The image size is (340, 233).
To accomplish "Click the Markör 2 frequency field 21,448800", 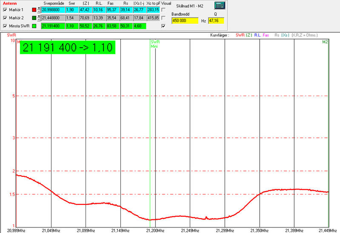I will point(53,18).
